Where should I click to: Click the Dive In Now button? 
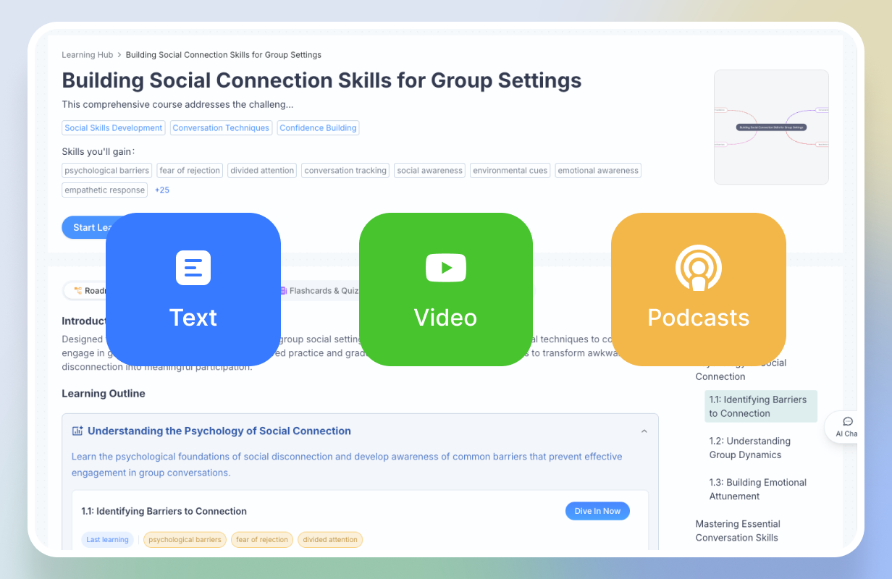(597, 511)
